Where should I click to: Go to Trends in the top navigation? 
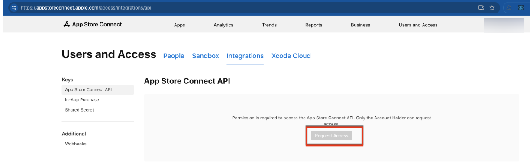(269, 25)
